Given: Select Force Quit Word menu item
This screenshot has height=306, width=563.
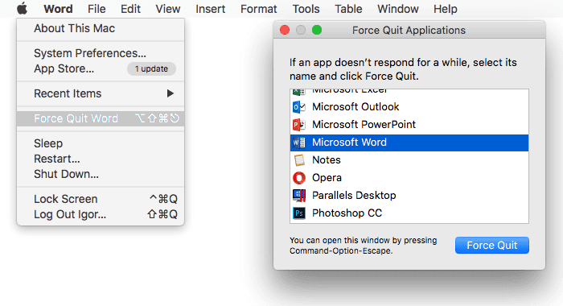Looking at the screenshot, I should tap(101, 118).
